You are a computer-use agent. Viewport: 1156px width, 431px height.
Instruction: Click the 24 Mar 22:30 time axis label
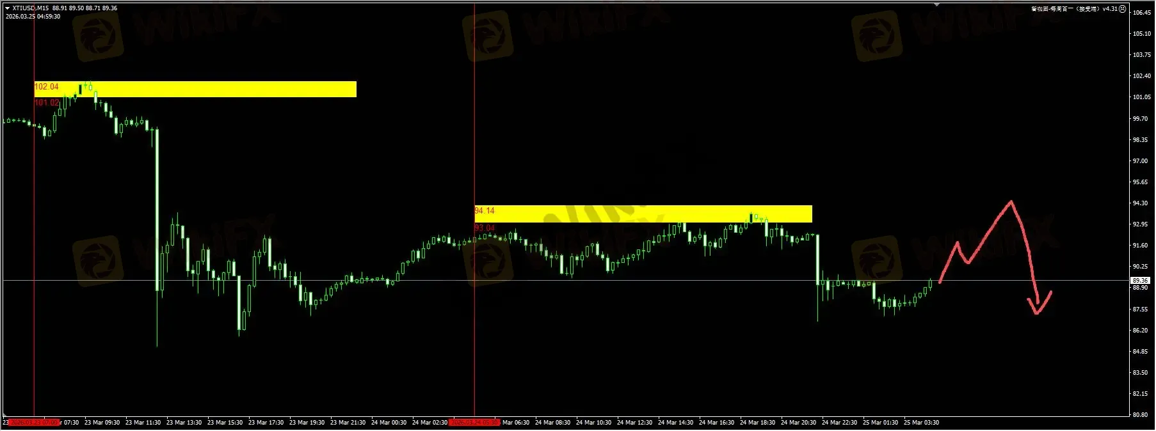coord(839,423)
